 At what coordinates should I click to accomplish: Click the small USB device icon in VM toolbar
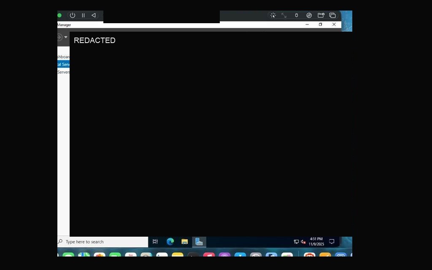click(x=297, y=16)
